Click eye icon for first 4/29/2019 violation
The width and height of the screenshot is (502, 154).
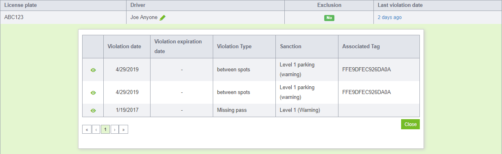click(x=93, y=70)
